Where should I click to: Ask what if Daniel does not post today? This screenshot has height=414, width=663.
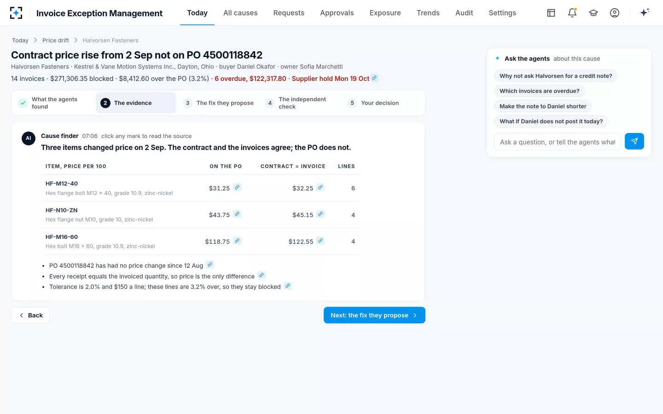pos(551,121)
